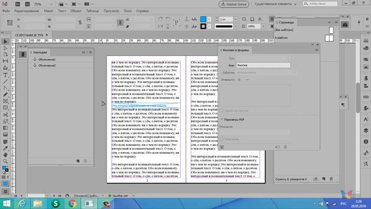Select the Pencil tool
Screen dimensions: 371x209
(x=5, y=95)
